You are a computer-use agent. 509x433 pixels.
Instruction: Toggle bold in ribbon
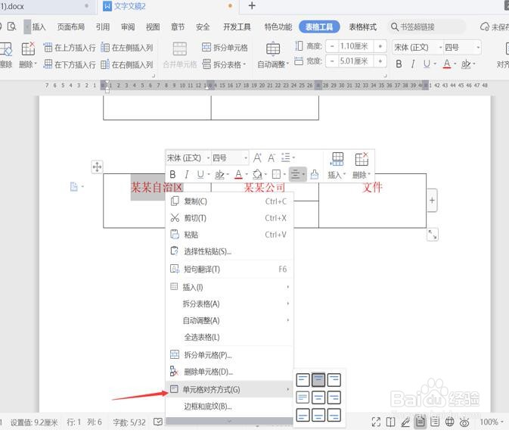click(399, 64)
